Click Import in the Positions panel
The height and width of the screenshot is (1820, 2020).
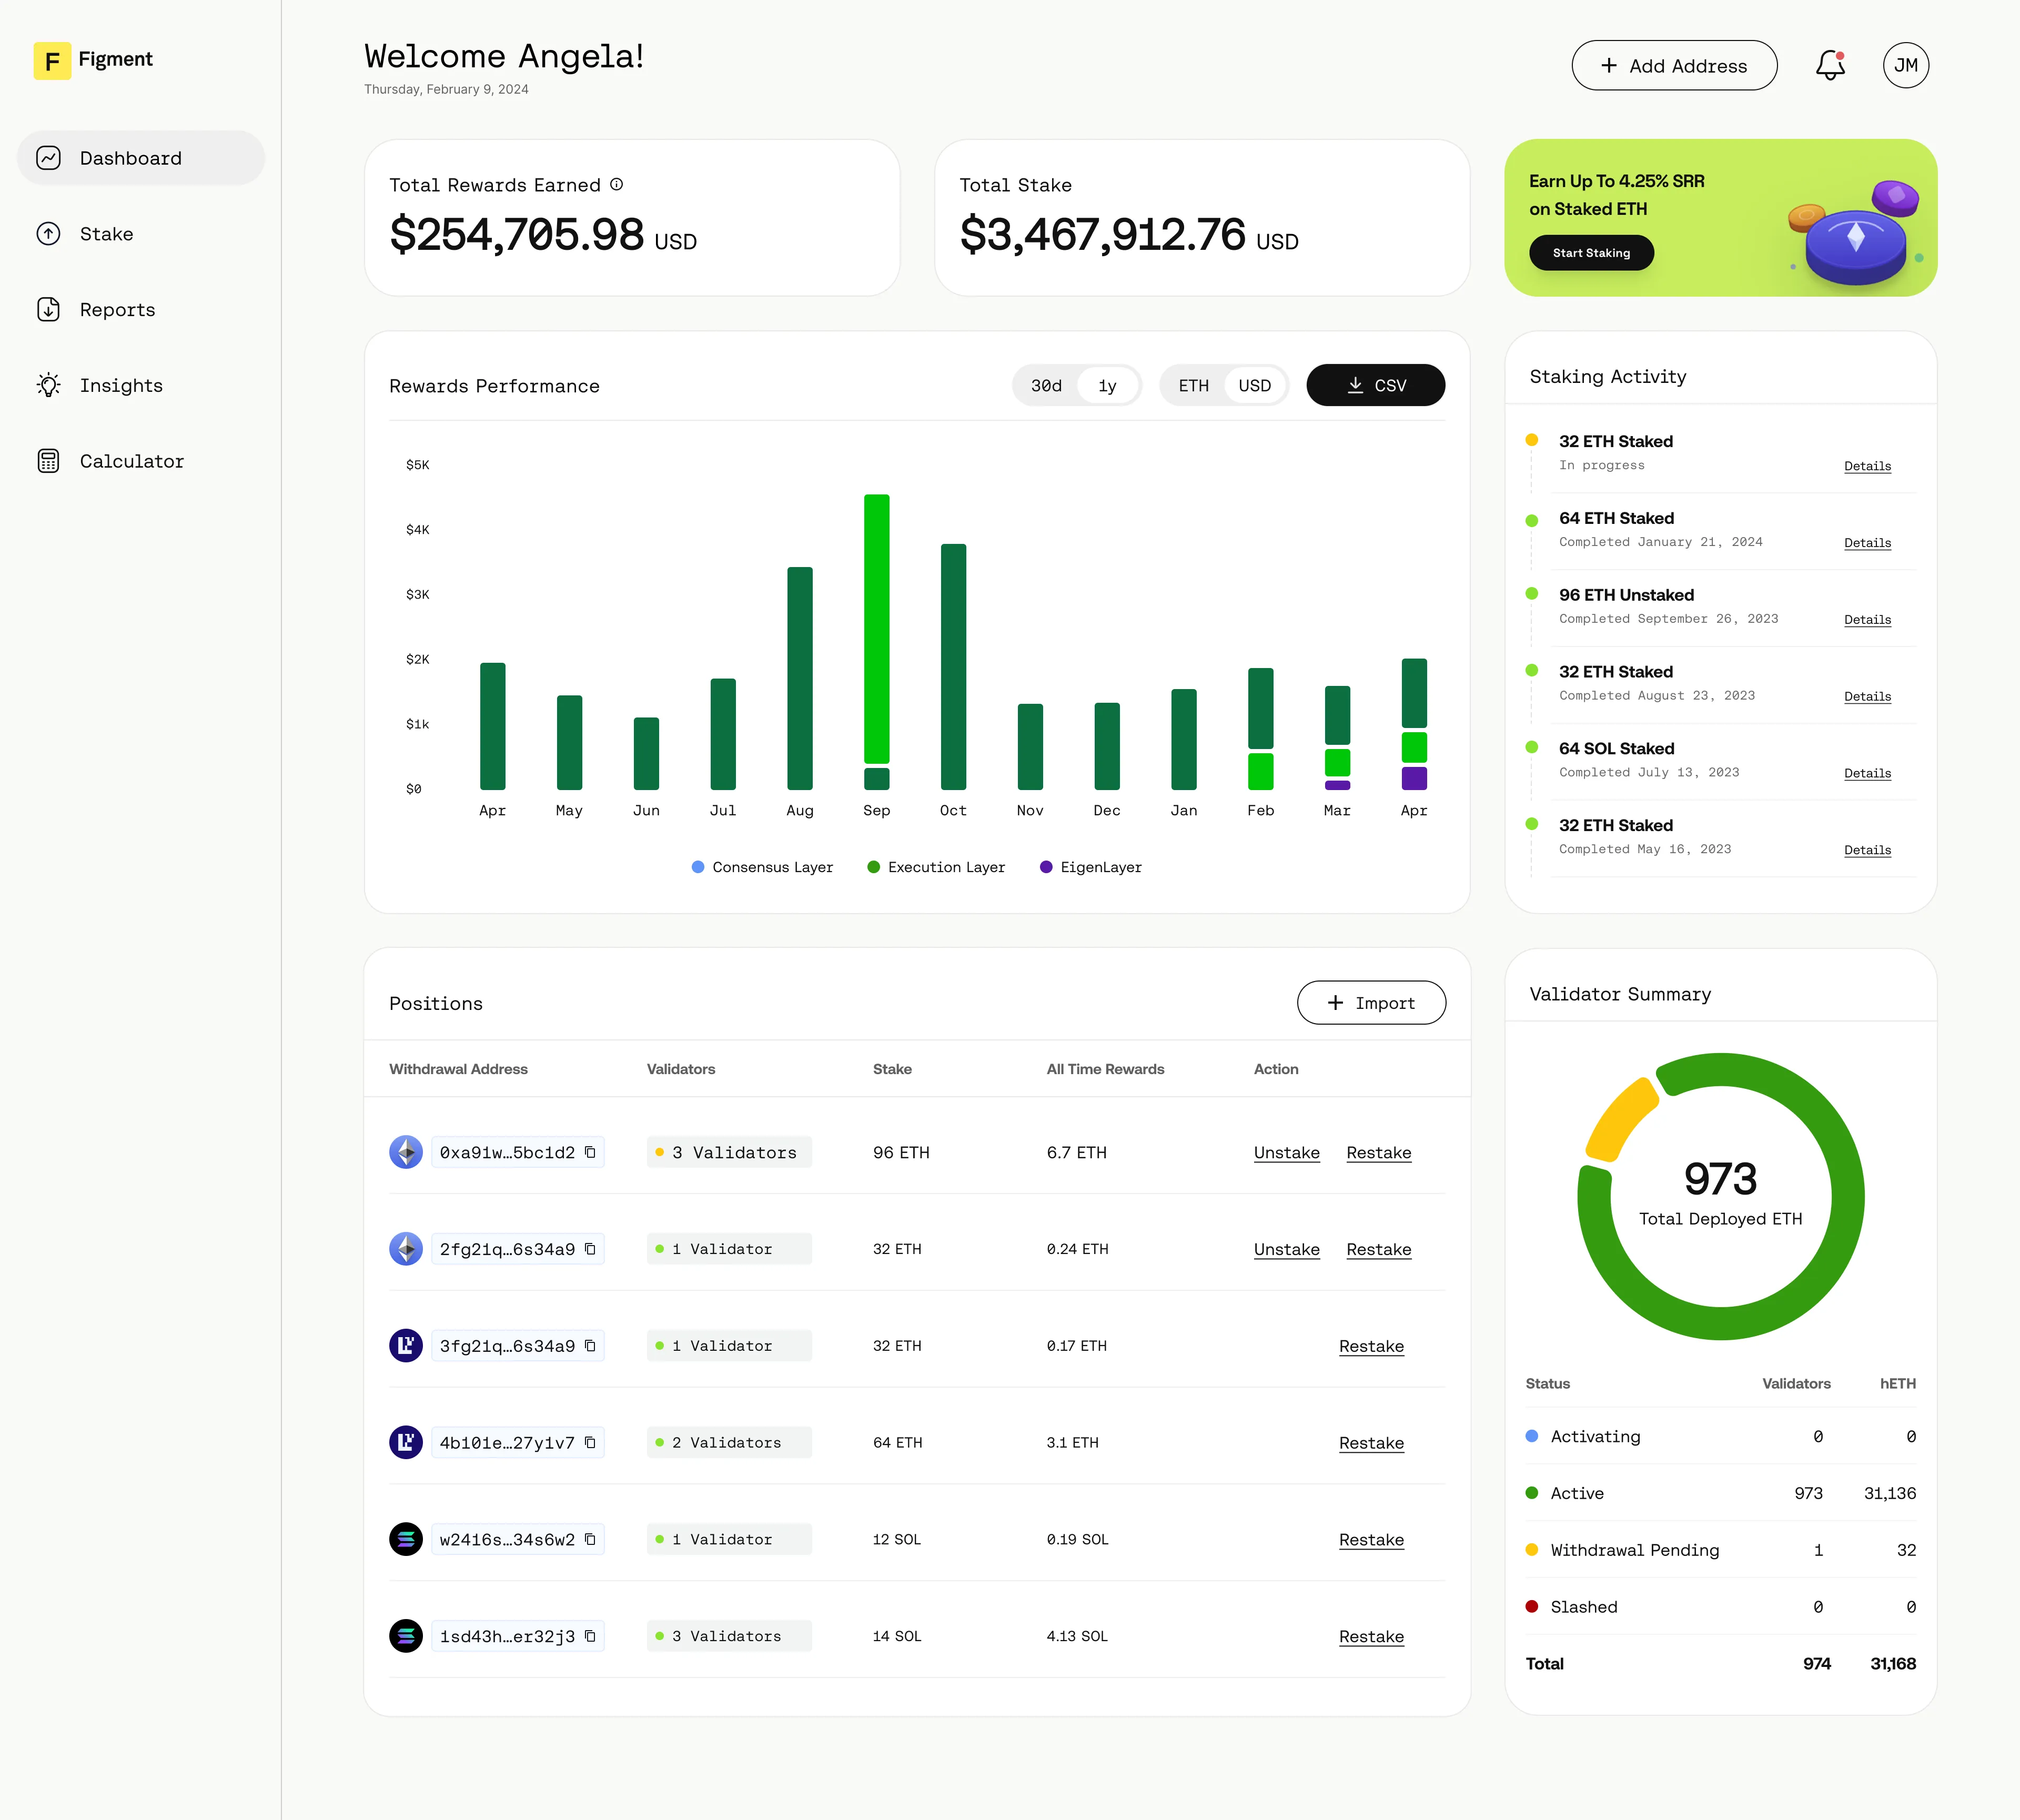coord(1371,1002)
